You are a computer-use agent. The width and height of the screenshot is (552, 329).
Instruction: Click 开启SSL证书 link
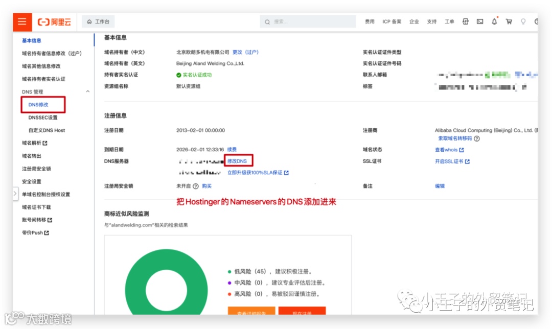[x=452, y=161]
